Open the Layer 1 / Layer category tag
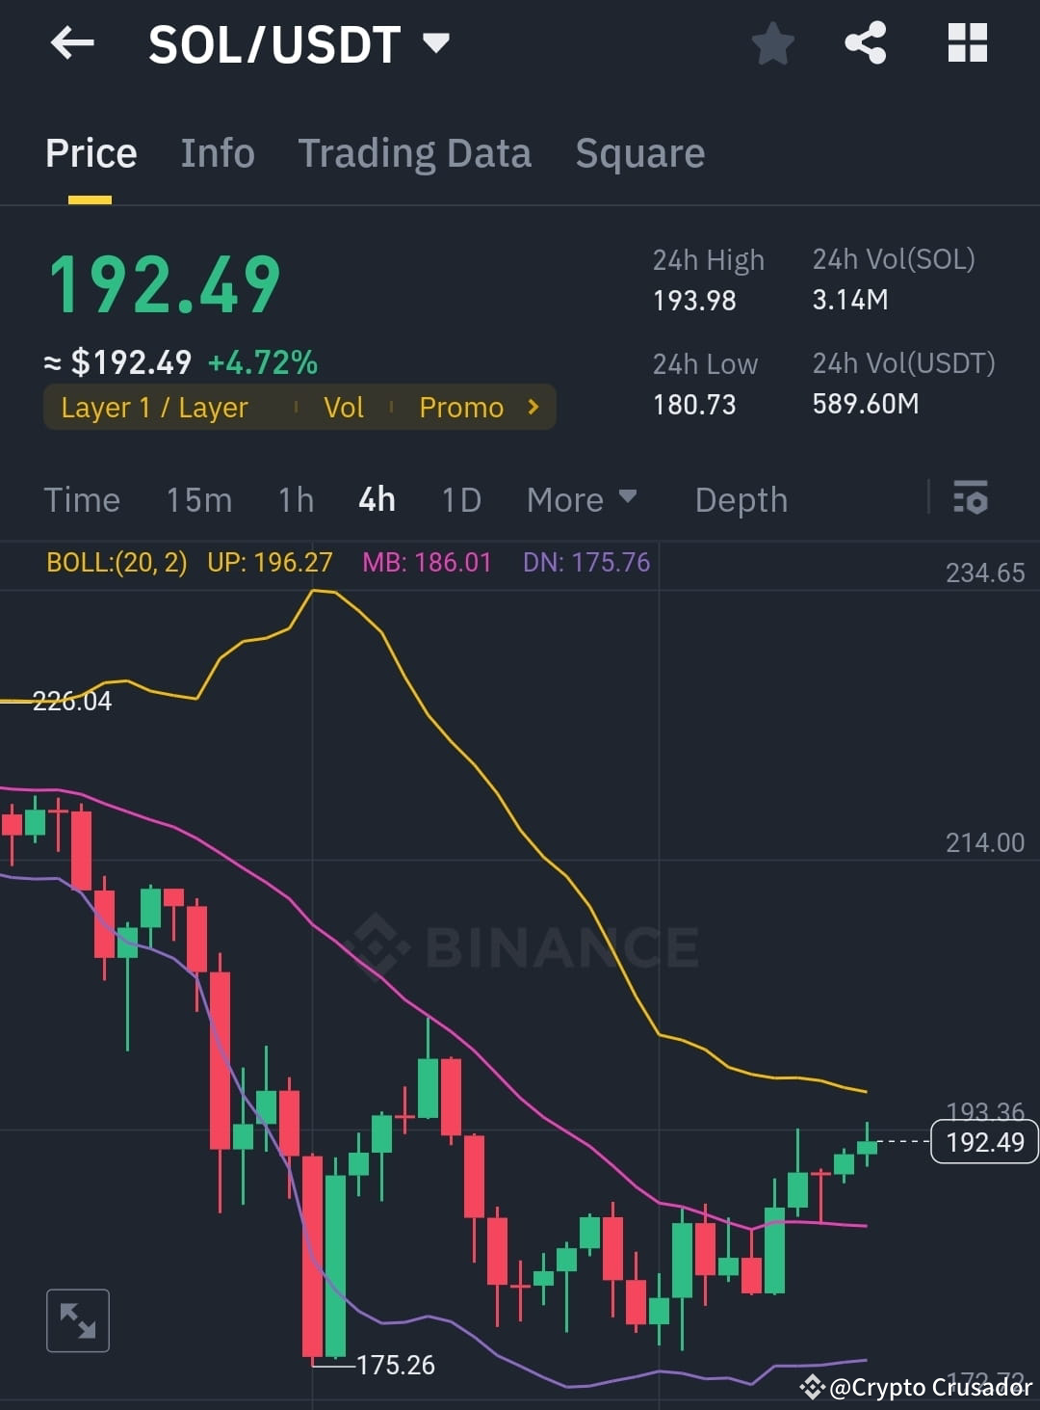1040x1410 pixels. [x=154, y=407]
